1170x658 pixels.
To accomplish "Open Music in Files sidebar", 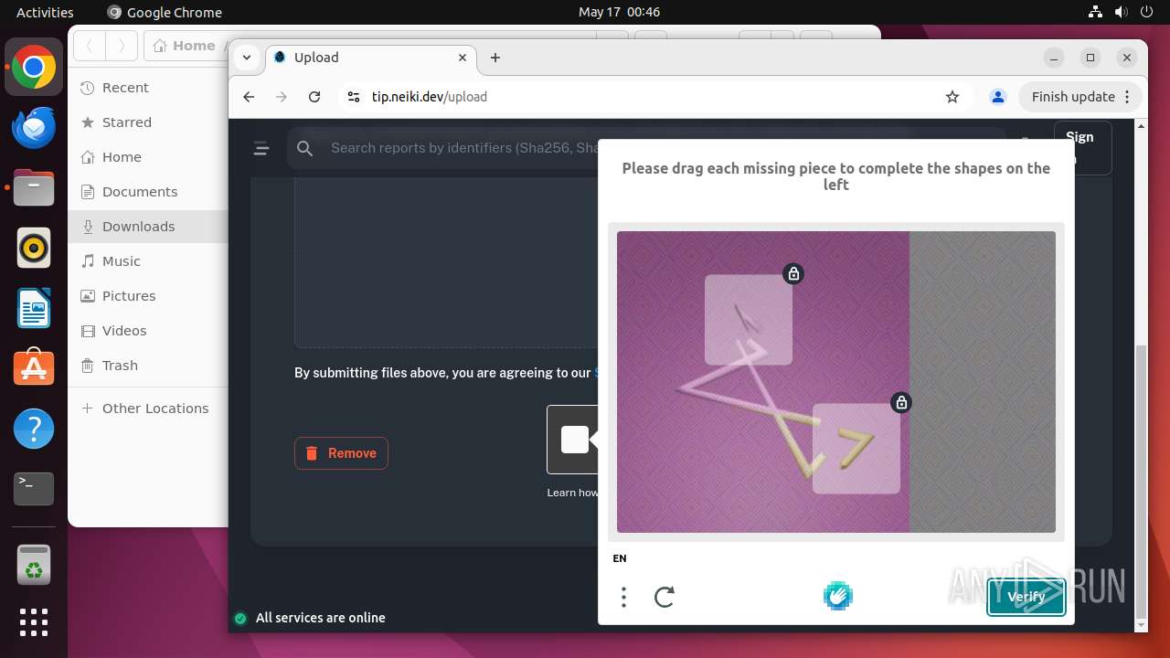I will (148, 261).
